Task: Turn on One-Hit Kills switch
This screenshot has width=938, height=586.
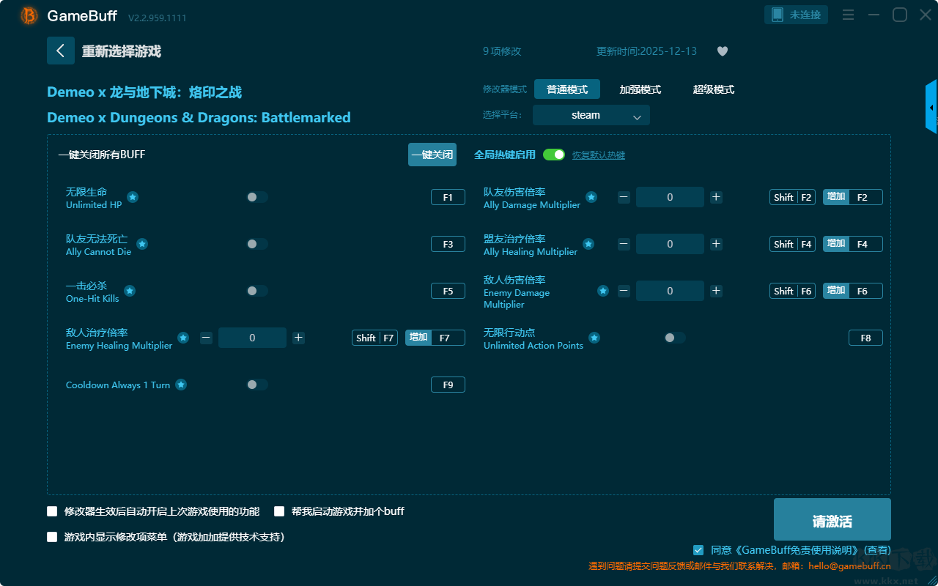Action: (257, 291)
